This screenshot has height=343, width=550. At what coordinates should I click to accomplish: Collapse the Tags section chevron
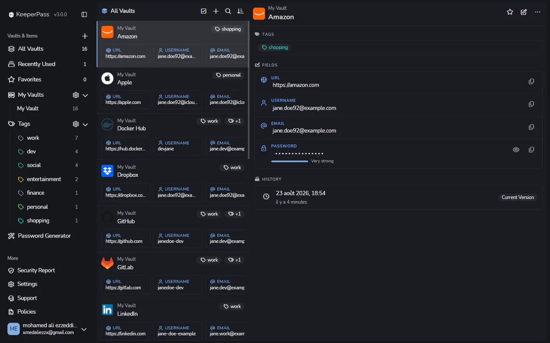[x=85, y=124]
